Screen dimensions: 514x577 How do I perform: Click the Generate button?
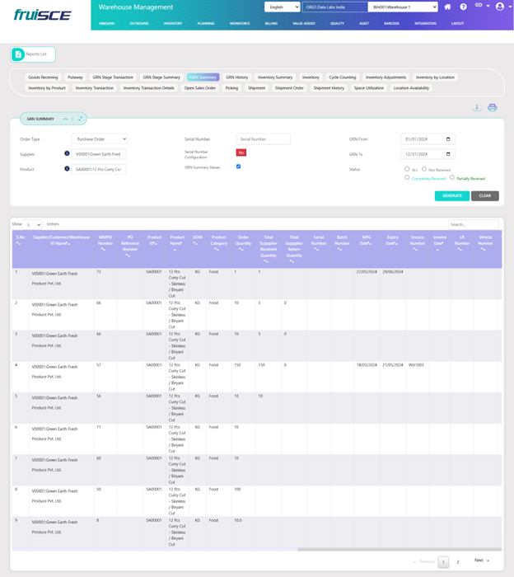click(x=451, y=196)
